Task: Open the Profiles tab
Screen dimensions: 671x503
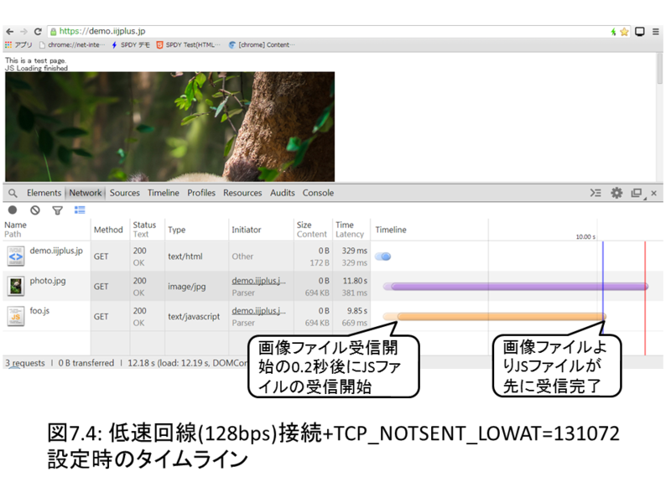Action: pyautogui.click(x=201, y=193)
